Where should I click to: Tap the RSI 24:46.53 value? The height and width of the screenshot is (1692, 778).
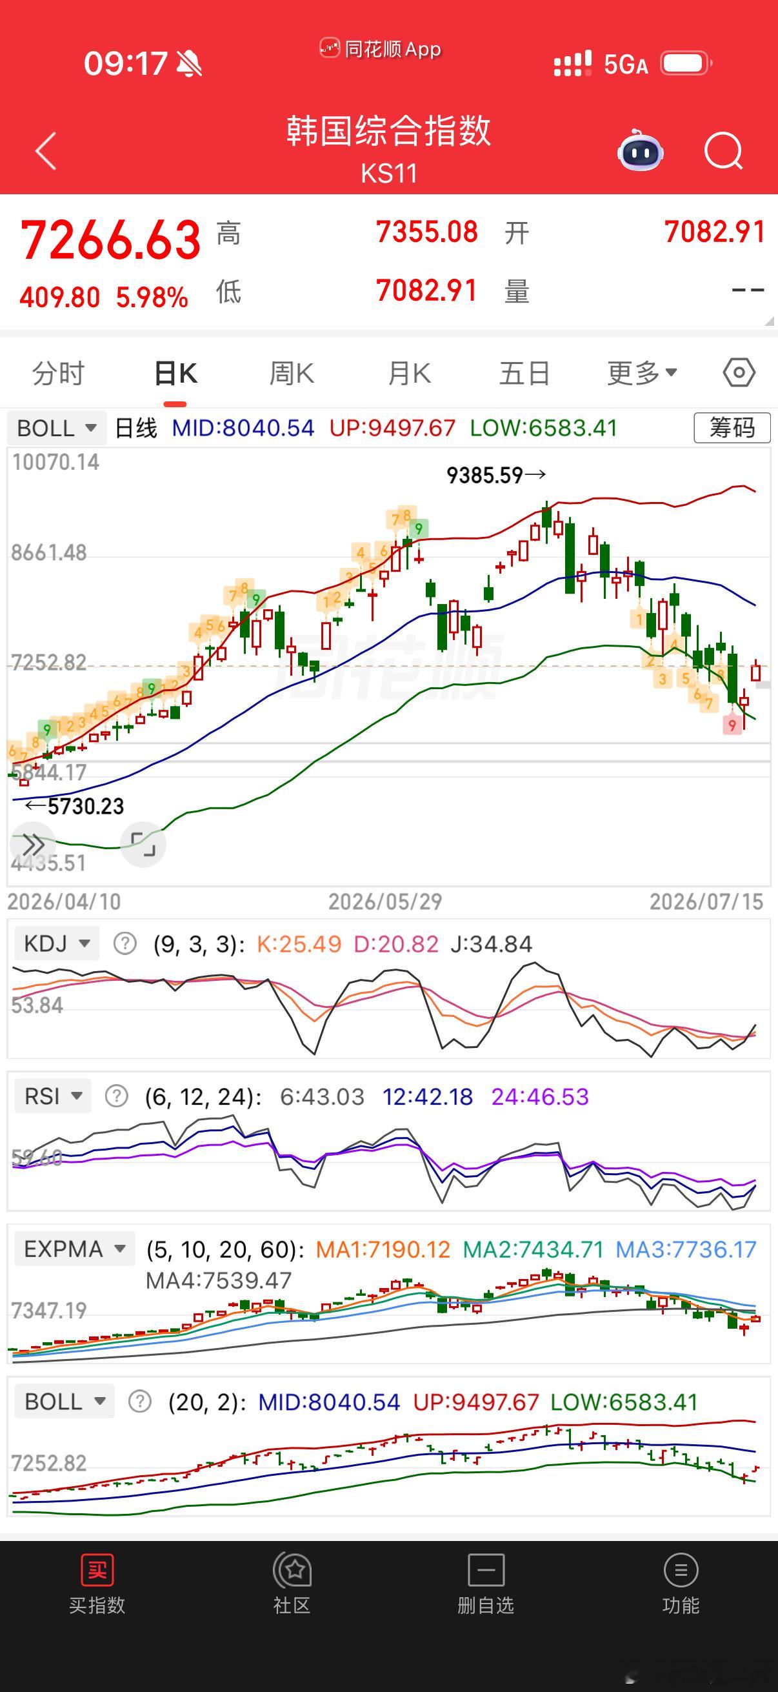click(x=541, y=1096)
